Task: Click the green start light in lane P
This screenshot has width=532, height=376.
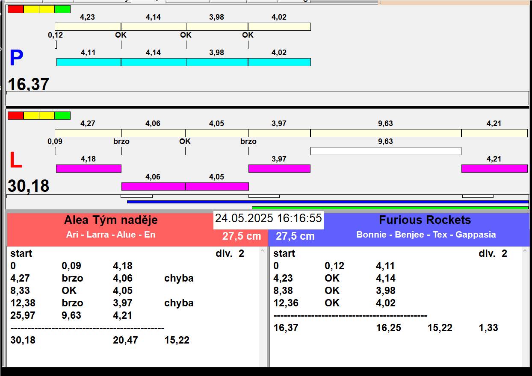Action: click(62, 9)
